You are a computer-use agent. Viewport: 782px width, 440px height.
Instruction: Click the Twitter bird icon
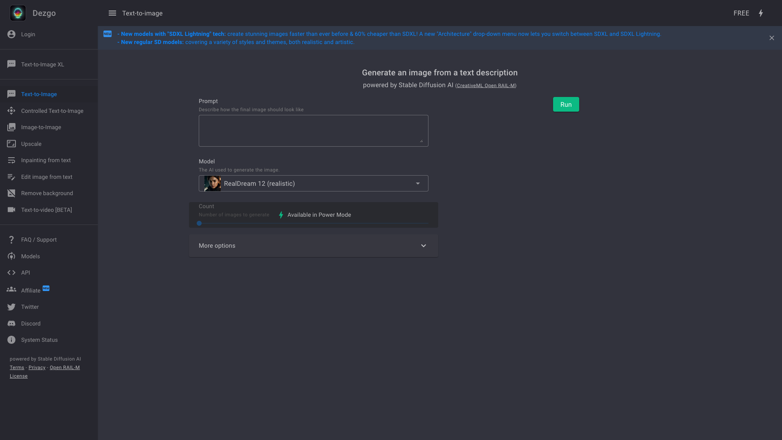[x=11, y=307]
